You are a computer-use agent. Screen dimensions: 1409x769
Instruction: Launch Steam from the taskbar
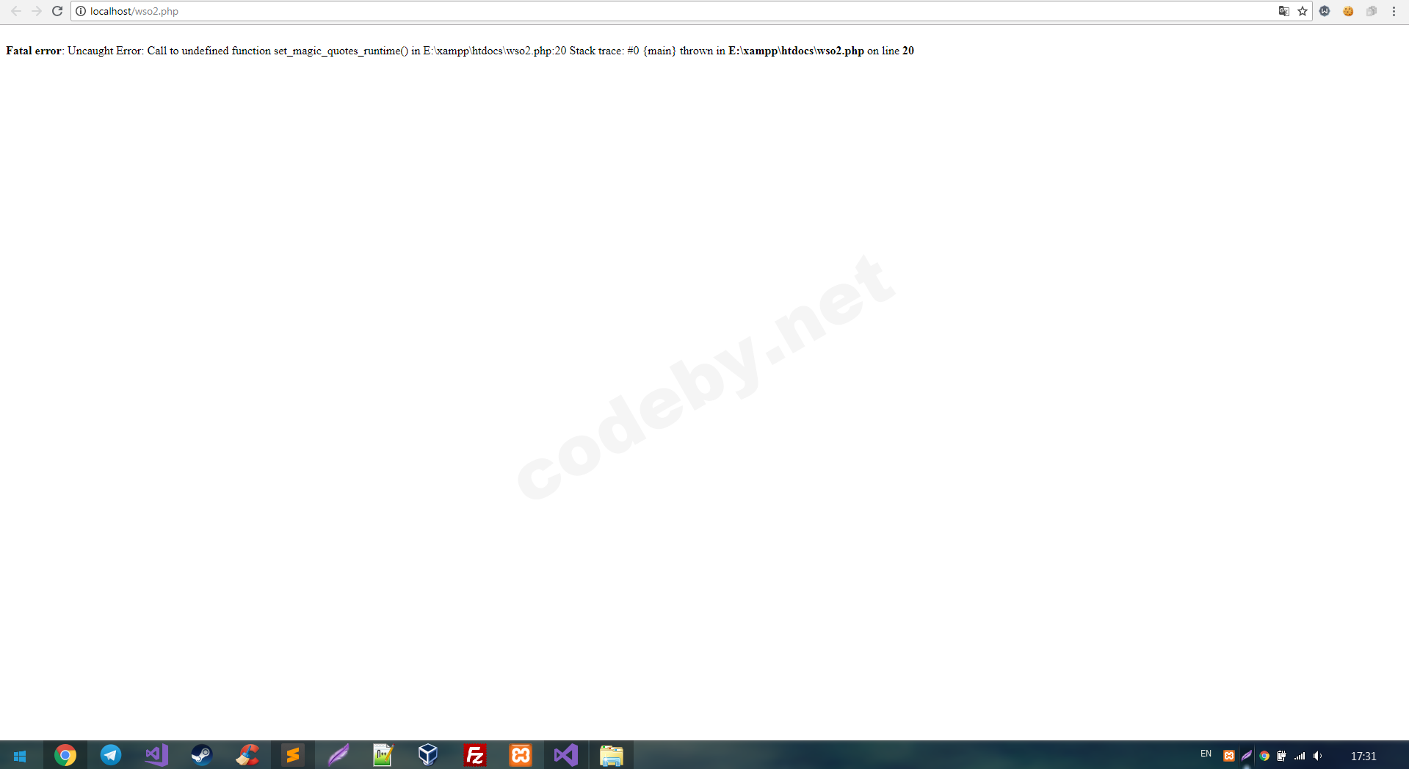point(202,755)
